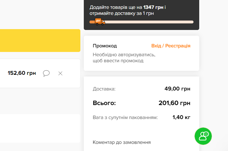Click the Всього: label
The height and width of the screenshot is (151, 228).
click(x=104, y=103)
